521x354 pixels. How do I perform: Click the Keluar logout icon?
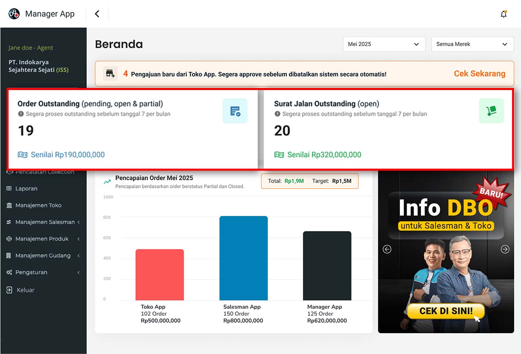tap(9, 290)
